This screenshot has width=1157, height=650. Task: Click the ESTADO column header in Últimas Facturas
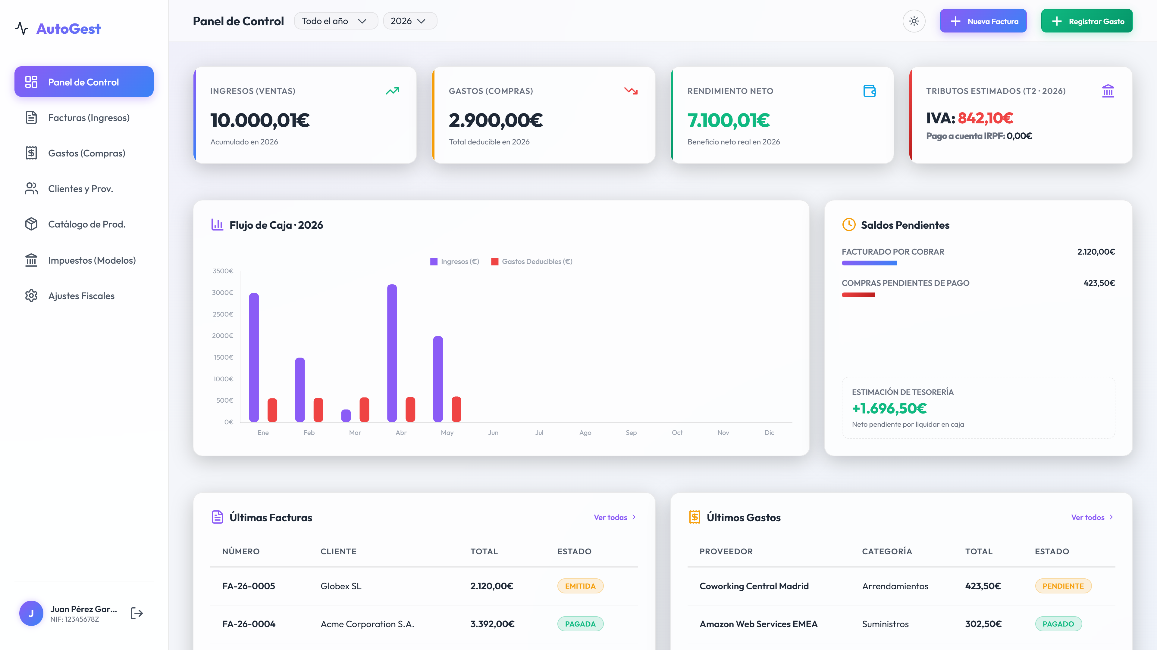[x=574, y=551]
